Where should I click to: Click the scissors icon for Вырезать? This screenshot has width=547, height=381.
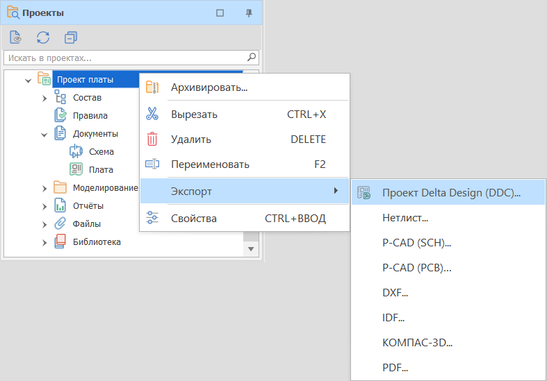tap(152, 114)
